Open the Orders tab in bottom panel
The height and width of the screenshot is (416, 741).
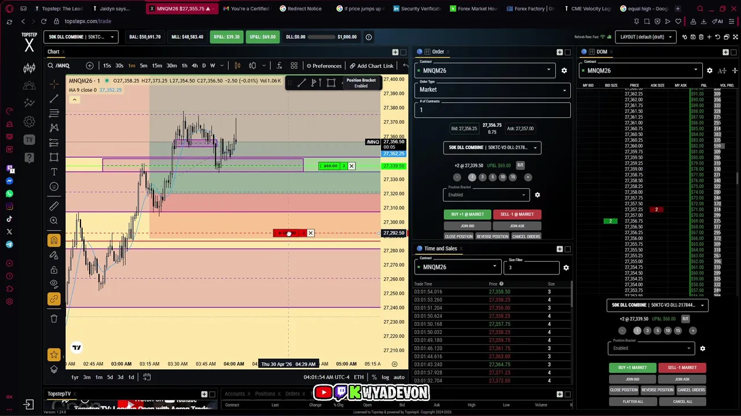(292, 394)
